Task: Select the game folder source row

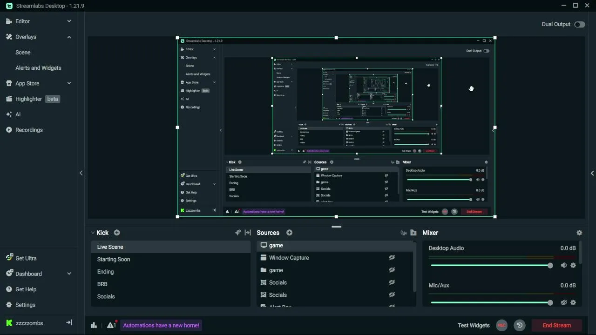Action: (x=334, y=270)
